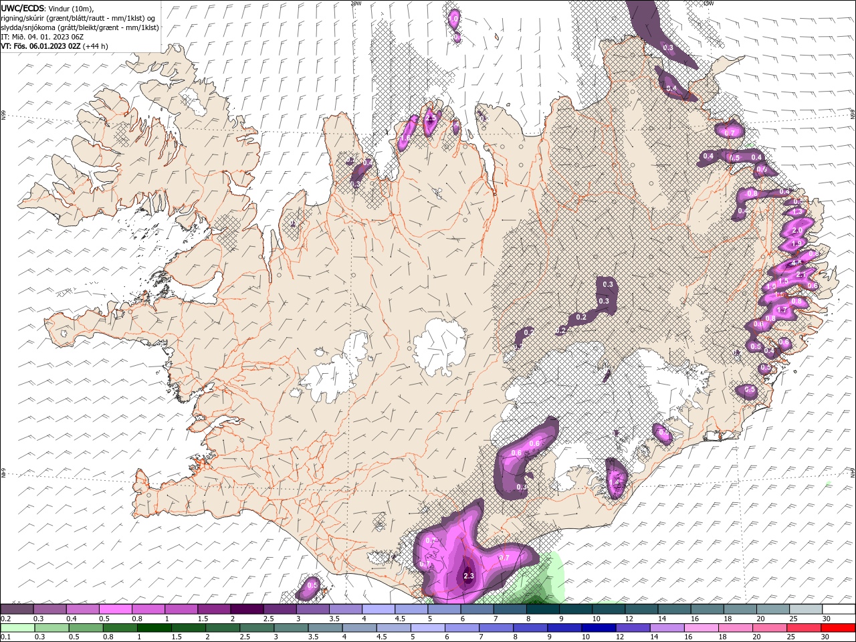Select the dark green rain swatch starting at 1

pos(154,628)
